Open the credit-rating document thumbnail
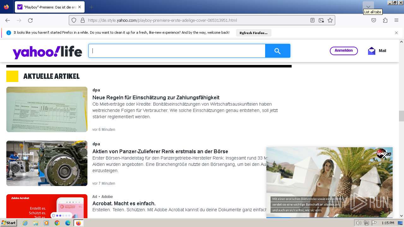The image size is (404, 227). coord(47,109)
